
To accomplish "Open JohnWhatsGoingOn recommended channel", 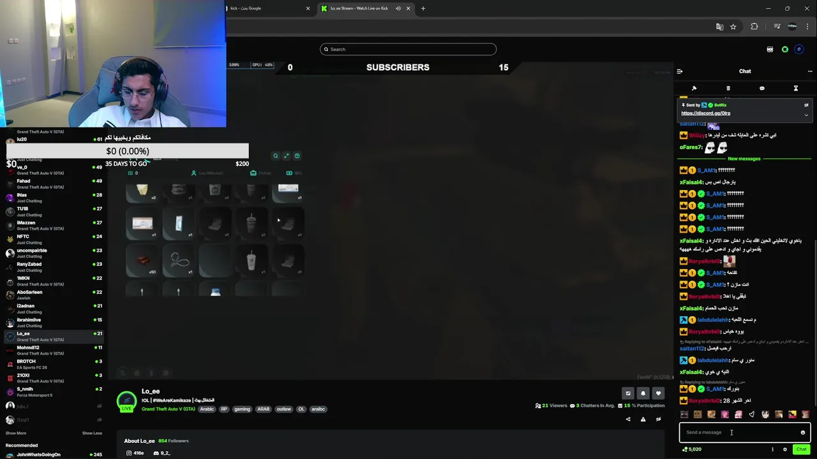I will tap(52, 455).
